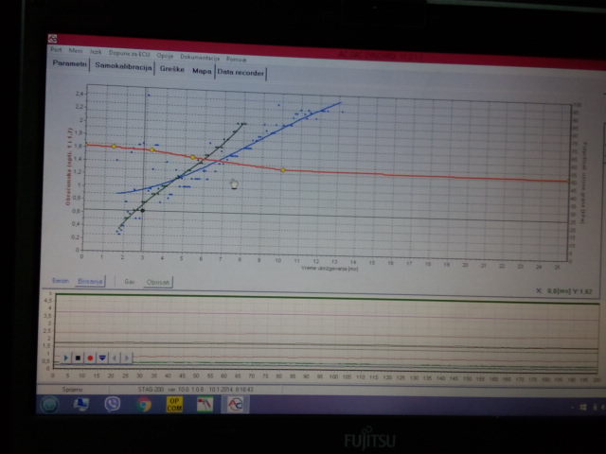The width and height of the screenshot is (606, 454).
Task: Select yellow multiplier point near 5.5 ms
Action: [193, 157]
